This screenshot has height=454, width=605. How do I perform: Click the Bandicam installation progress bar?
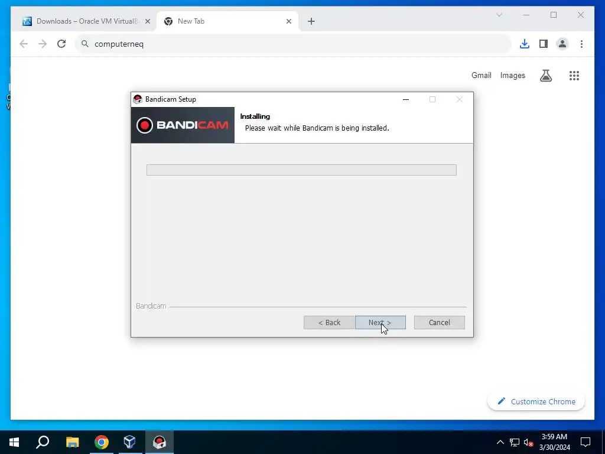tap(301, 170)
